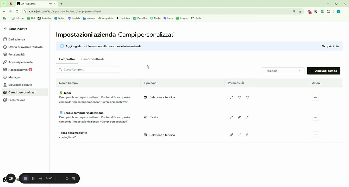This screenshot has width=349, height=187.
Task: Click the Loom pause recording button
Action: (x=33, y=178)
